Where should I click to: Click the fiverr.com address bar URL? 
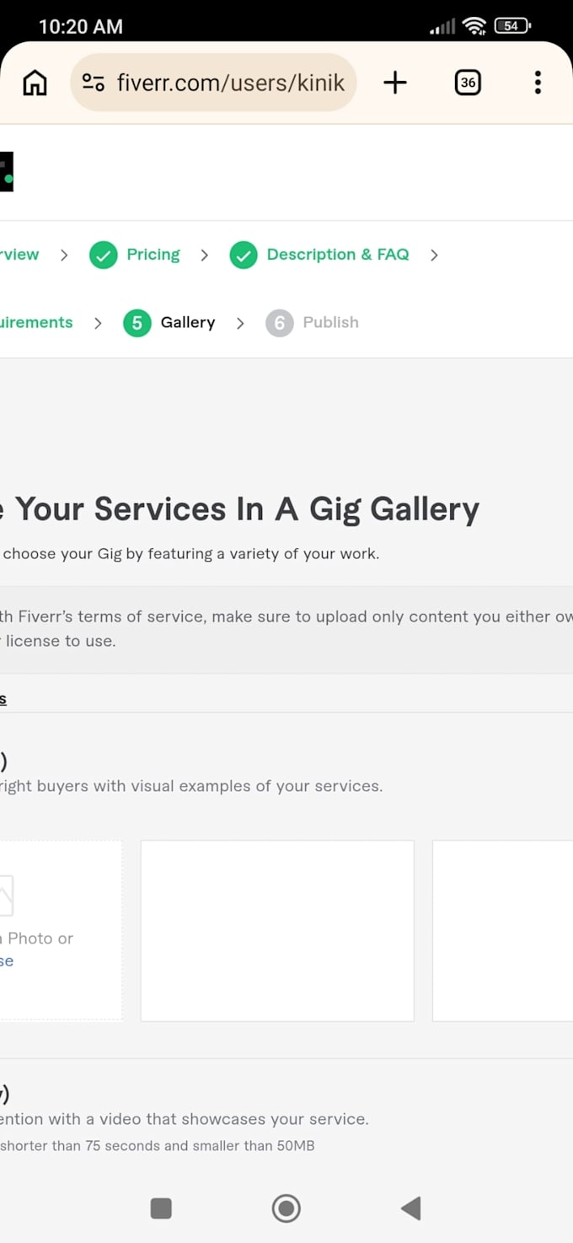pos(231,83)
